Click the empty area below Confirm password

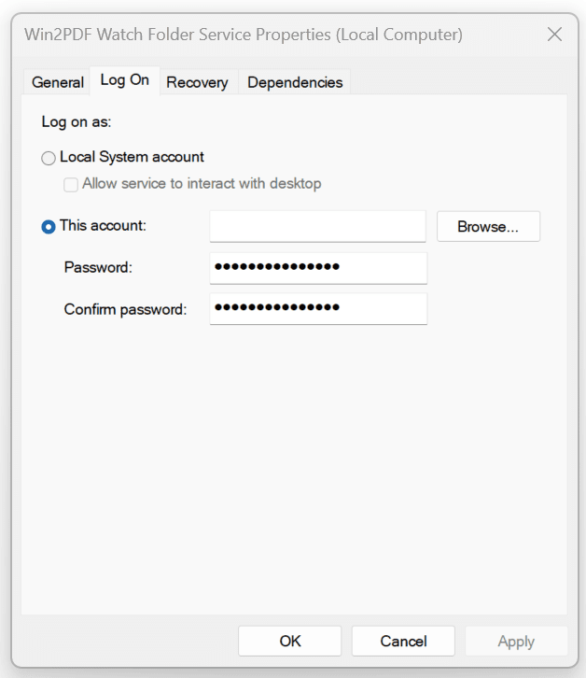(x=293, y=467)
